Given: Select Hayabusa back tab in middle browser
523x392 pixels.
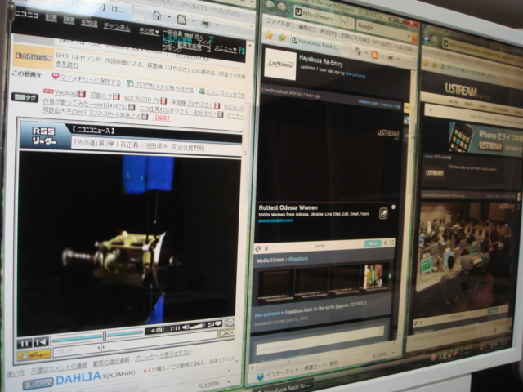Looking at the screenshot, I should click(x=316, y=43).
